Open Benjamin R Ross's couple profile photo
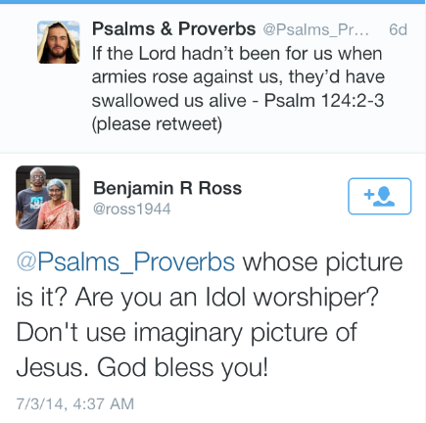This screenshot has height=423, width=426. (x=48, y=198)
